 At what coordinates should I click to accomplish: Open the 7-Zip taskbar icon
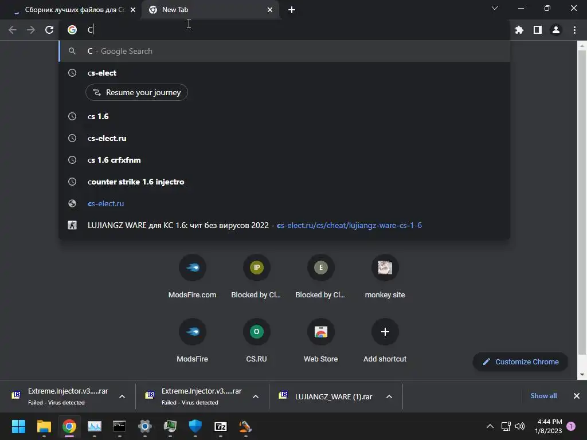pos(221,426)
